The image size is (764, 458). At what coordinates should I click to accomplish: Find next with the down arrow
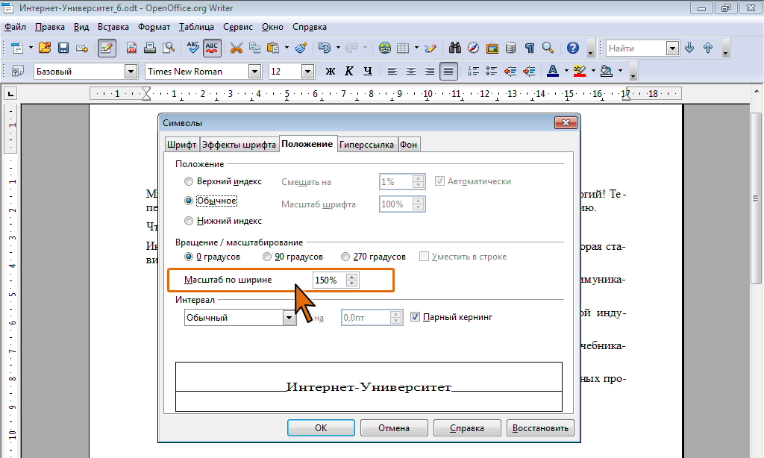click(689, 48)
